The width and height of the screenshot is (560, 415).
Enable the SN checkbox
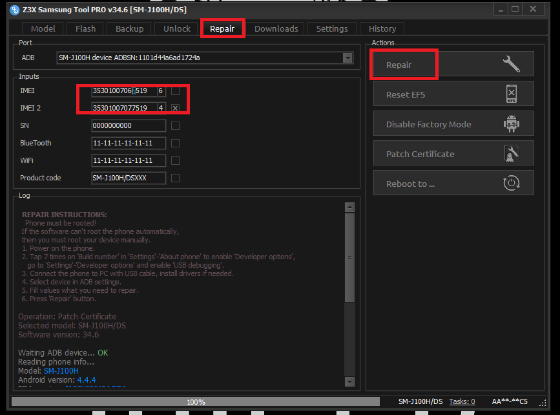175,125
